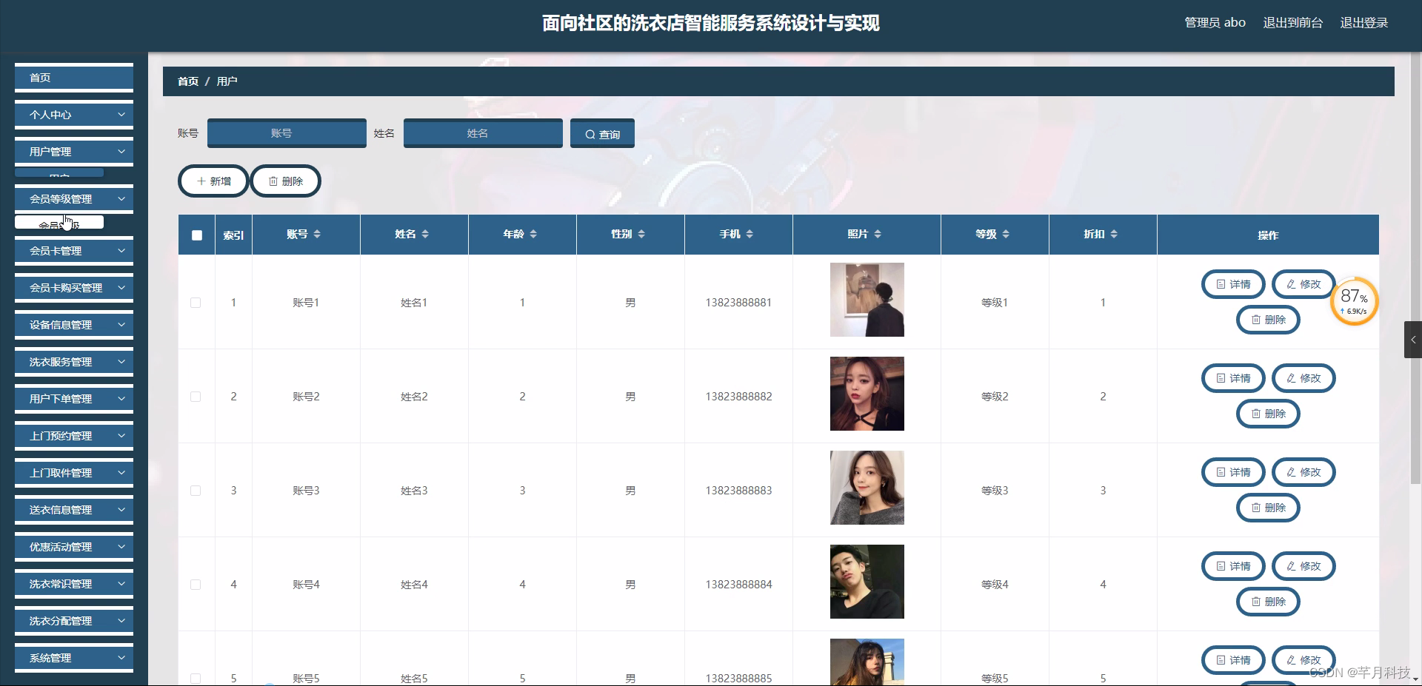1422x686 pixels.
Task: Sort the table by 年龄 using its sort arrows
Action: (x=534, y=234)
